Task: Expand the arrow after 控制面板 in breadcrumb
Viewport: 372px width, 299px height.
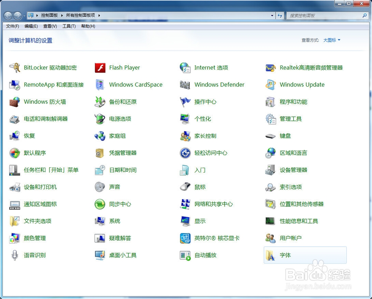Action: [62, 15]
